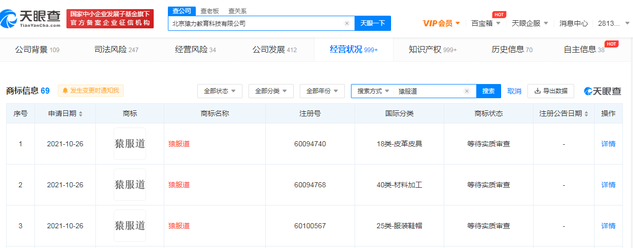Open the 搜索方式 dropdown
This screenshot has height=248, width=633.
pyautogui.click(x=373, y=91)
